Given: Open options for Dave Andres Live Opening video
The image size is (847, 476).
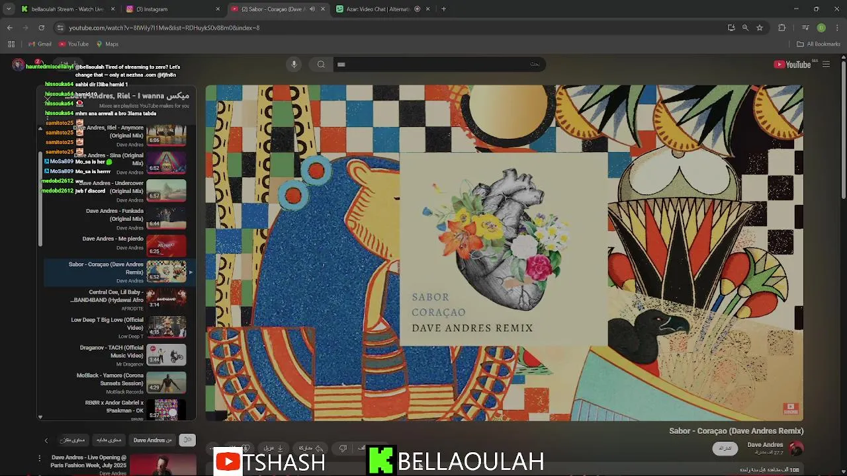Looking at the screenshot, I should pos(40,457).
